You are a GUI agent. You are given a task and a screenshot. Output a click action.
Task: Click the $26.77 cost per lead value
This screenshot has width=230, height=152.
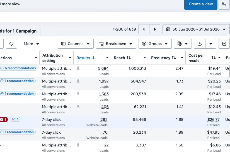pos(214,119)
